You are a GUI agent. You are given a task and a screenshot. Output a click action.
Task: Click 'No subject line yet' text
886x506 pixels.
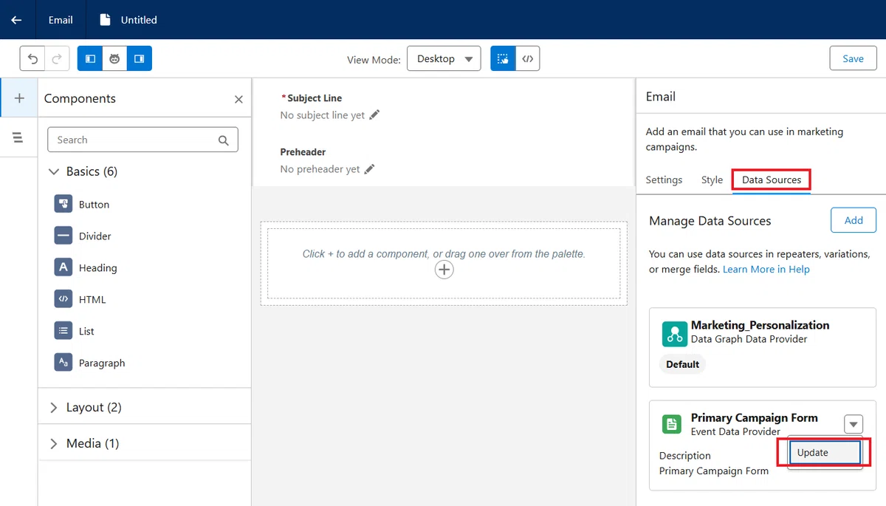click(x=323, y=114)
